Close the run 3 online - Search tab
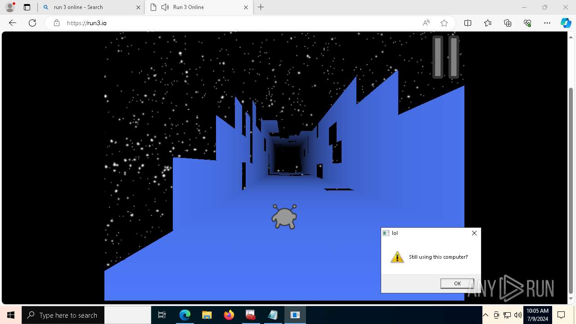The image size is (576, 324). pos(139,7)
